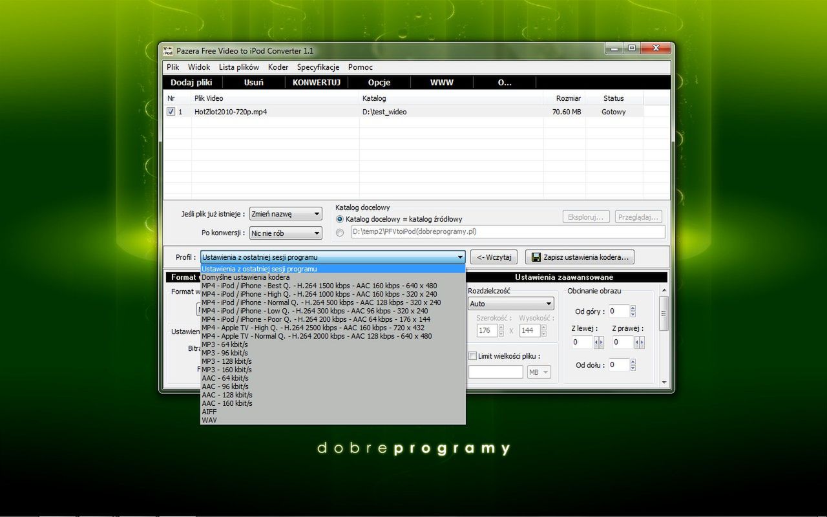Select 'MP4 - iPod / iPhone - Best Q.' profile
Viewport: 827px width, 517px height.
point(333,286)
